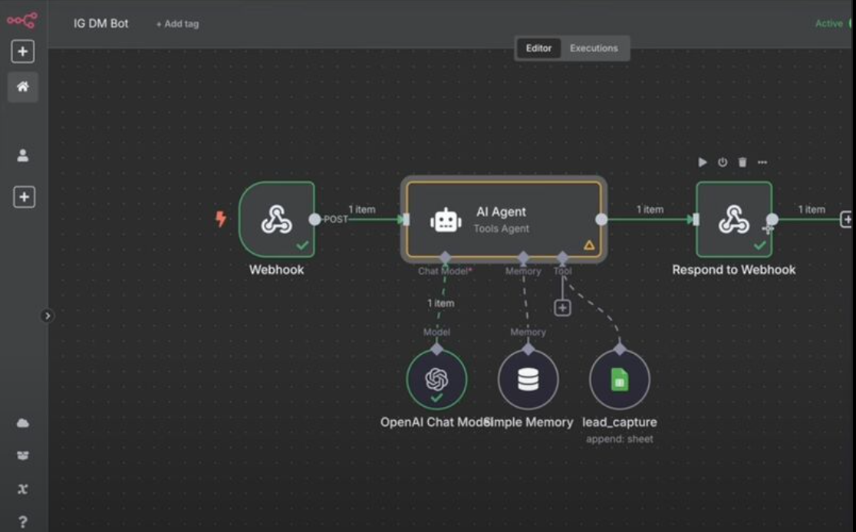Select the Respond to Webhook node

click(x=733, y=219)
